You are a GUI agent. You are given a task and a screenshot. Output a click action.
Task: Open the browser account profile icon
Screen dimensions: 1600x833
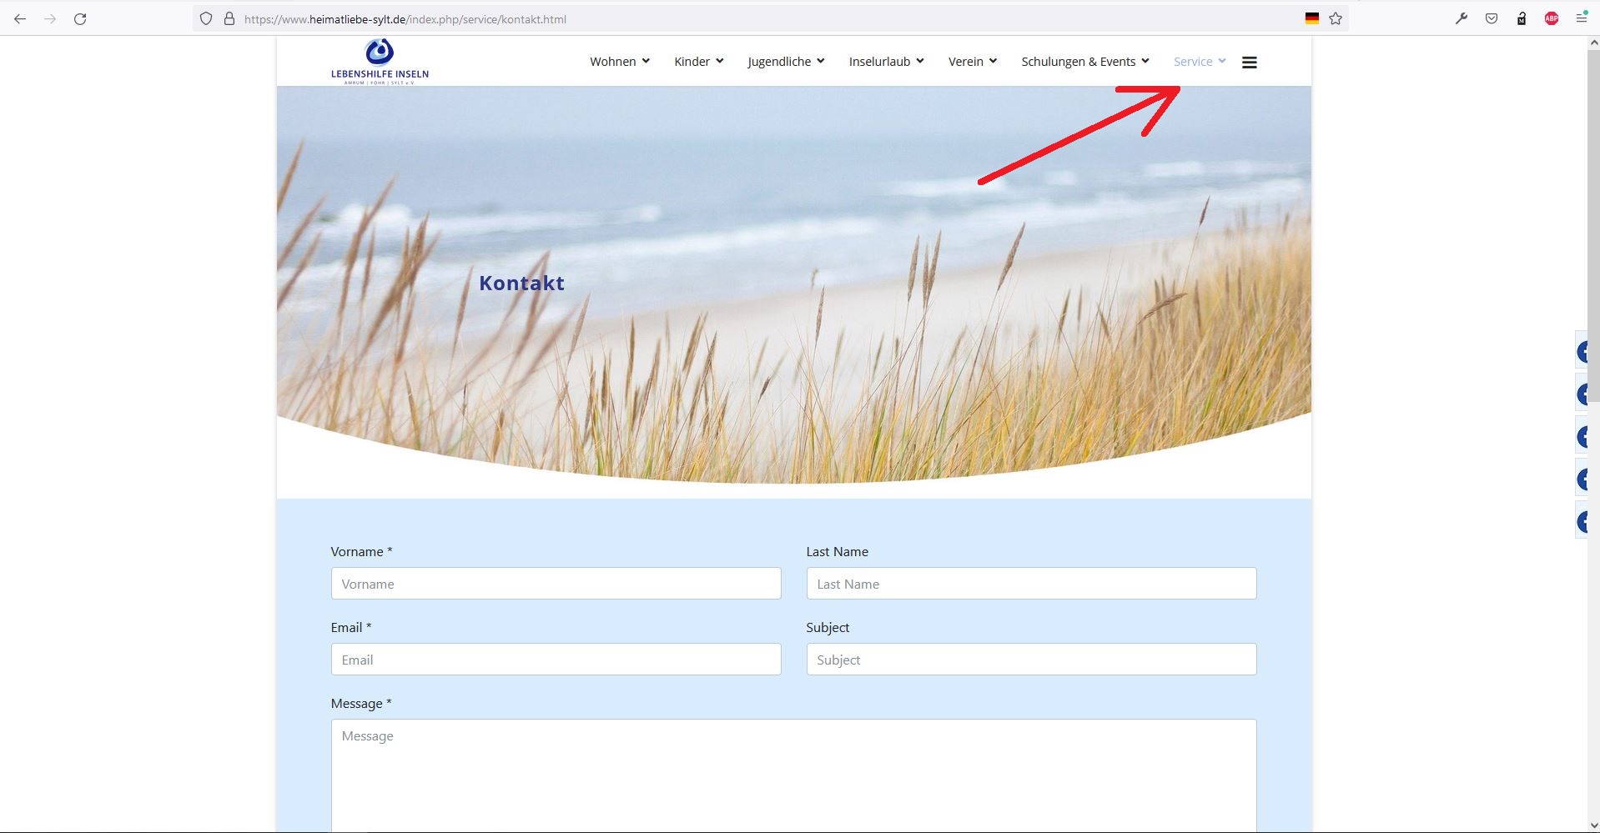point(1580,18)
